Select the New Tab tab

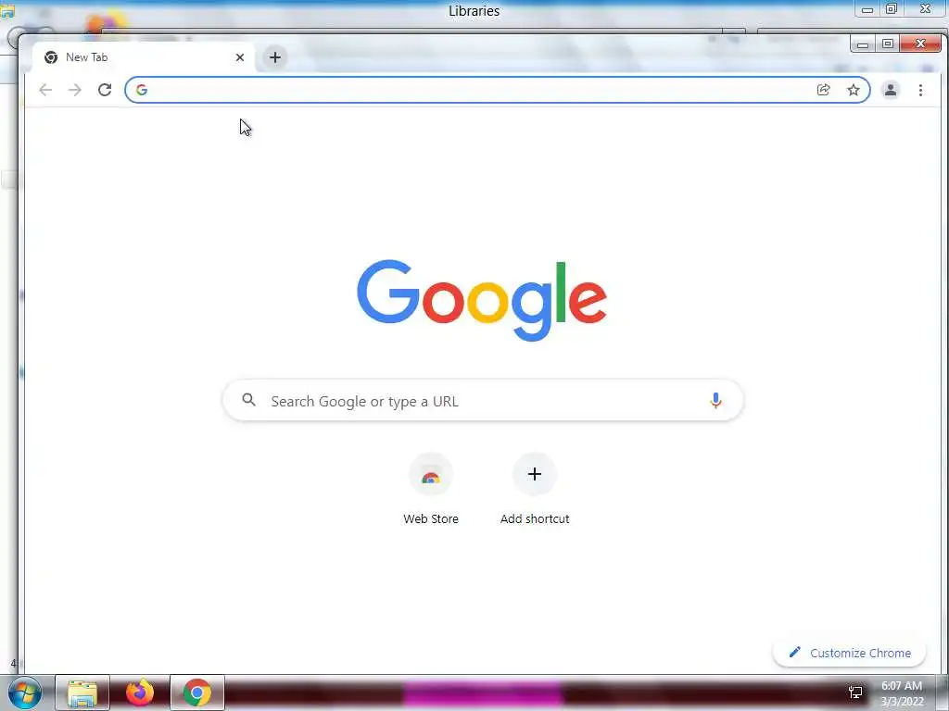point(144,57)
